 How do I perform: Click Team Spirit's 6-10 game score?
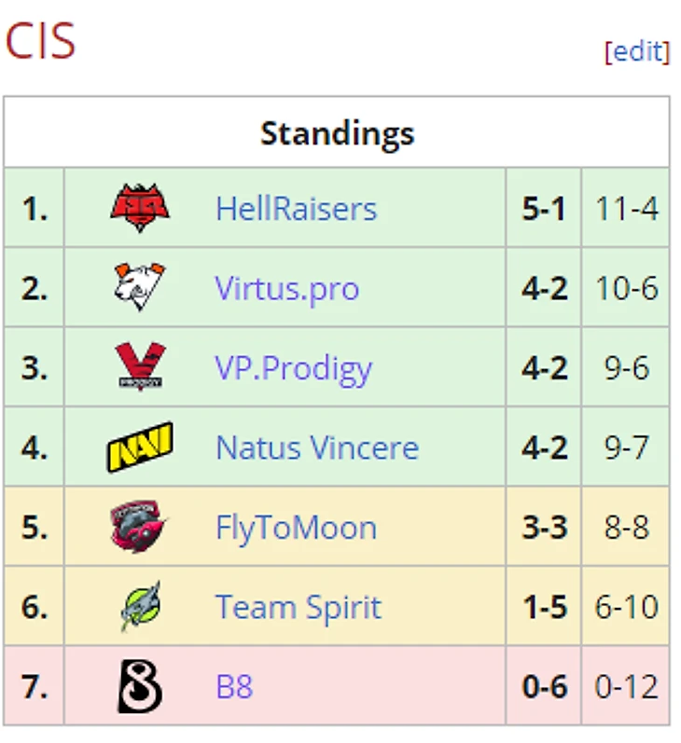[626, 607]
